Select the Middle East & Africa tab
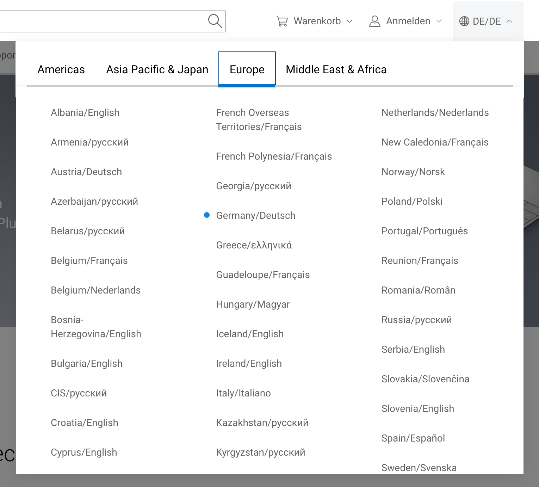Screen dimensions: 539x487 (336, 69)
